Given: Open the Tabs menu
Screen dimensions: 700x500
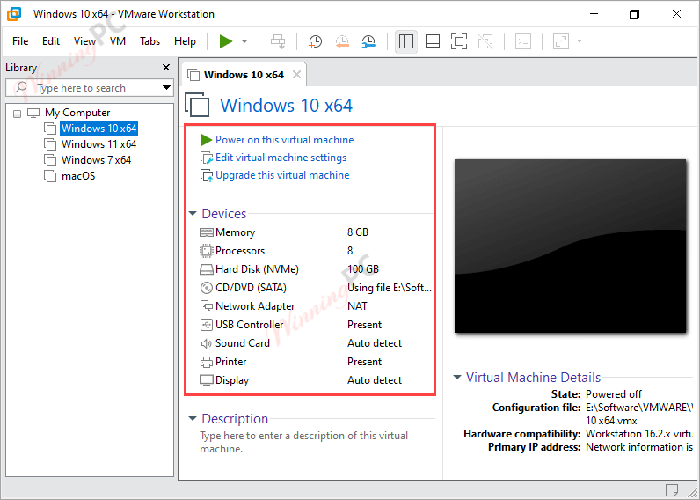Looking at the screenshot, I should tap(149, 41).
